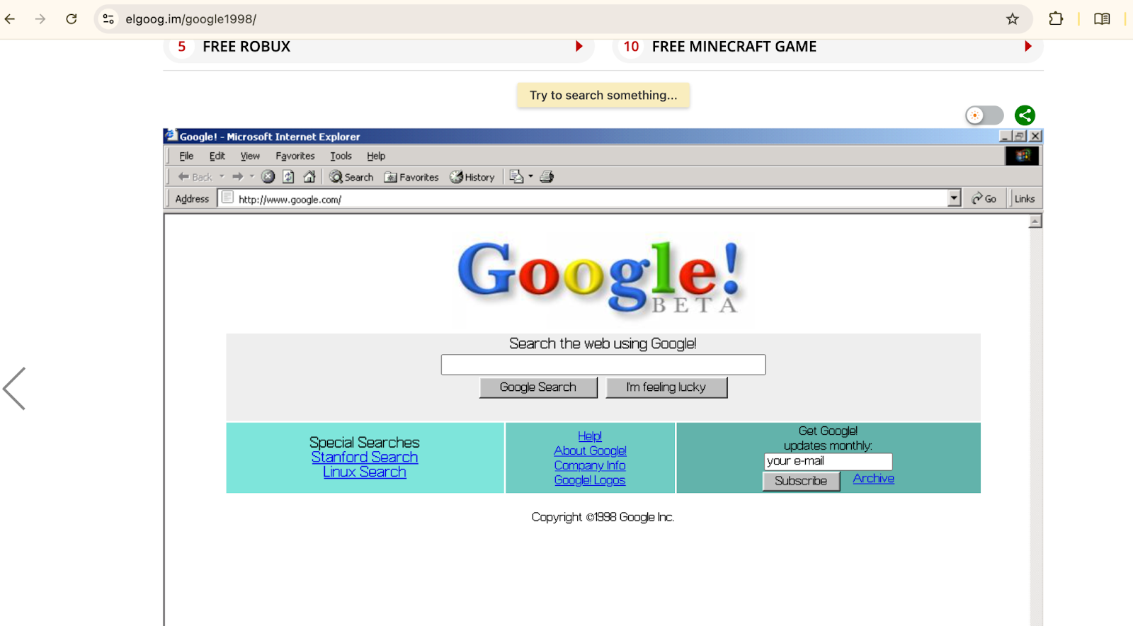Open the Help! link

(x=590, y=436)
